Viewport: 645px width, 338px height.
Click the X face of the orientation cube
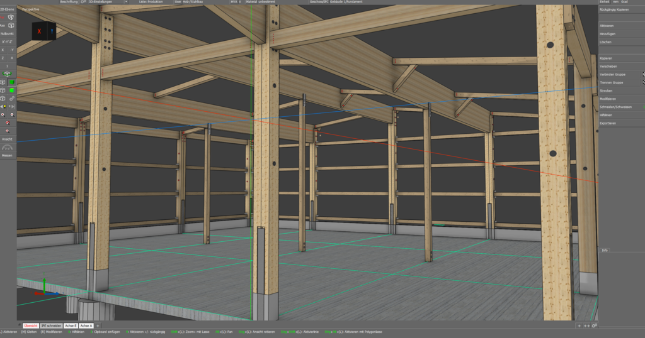click(x=39, y=31)
